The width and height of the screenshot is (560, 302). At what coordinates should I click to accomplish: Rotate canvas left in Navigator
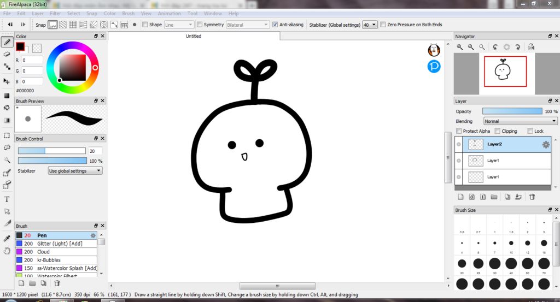495,47
